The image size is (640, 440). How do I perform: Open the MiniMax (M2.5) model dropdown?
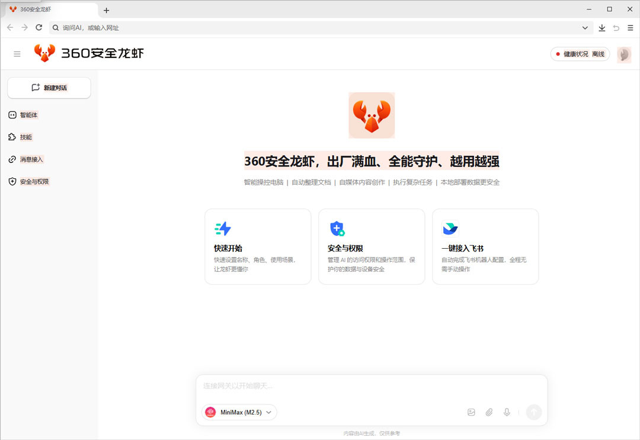(x=239, y=412)
